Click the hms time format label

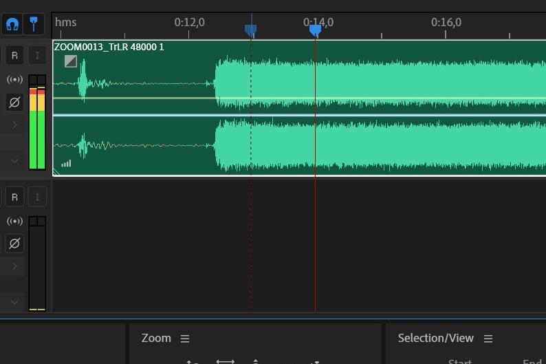coord(66,22)
